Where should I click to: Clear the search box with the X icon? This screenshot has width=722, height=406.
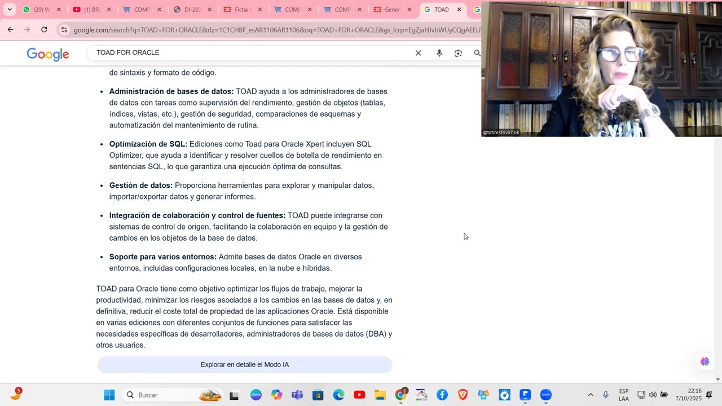point(418,53)
